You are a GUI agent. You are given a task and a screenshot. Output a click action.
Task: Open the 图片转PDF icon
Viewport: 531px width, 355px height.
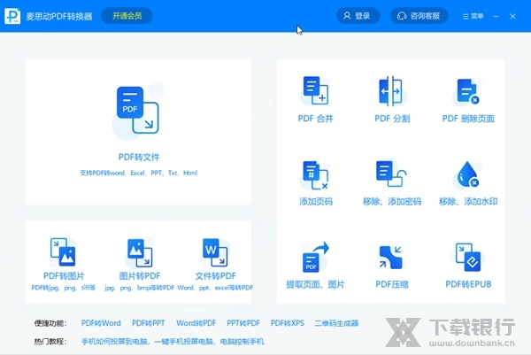point(140,252)
